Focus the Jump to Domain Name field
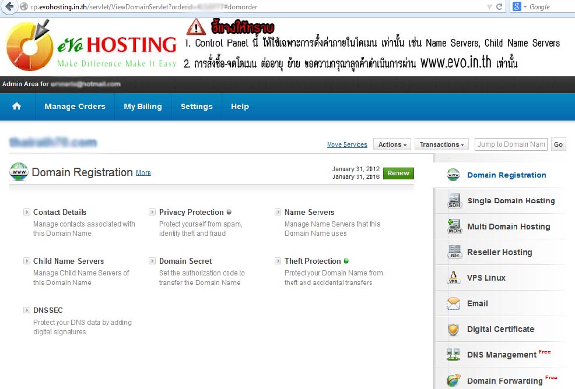This screenshot has width=575, height=389. (511, 144)
